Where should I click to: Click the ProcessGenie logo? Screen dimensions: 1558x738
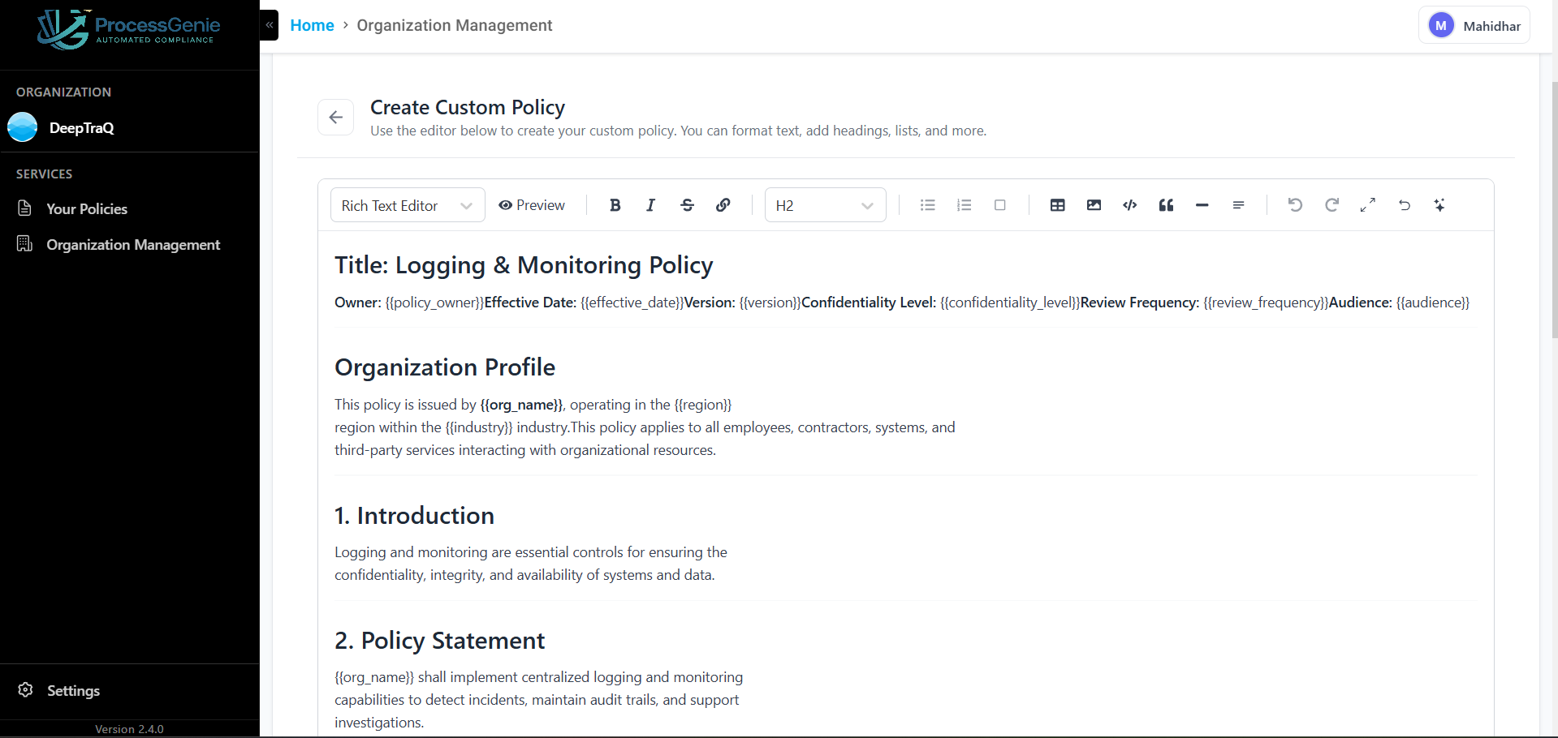[x=128, y=29]
